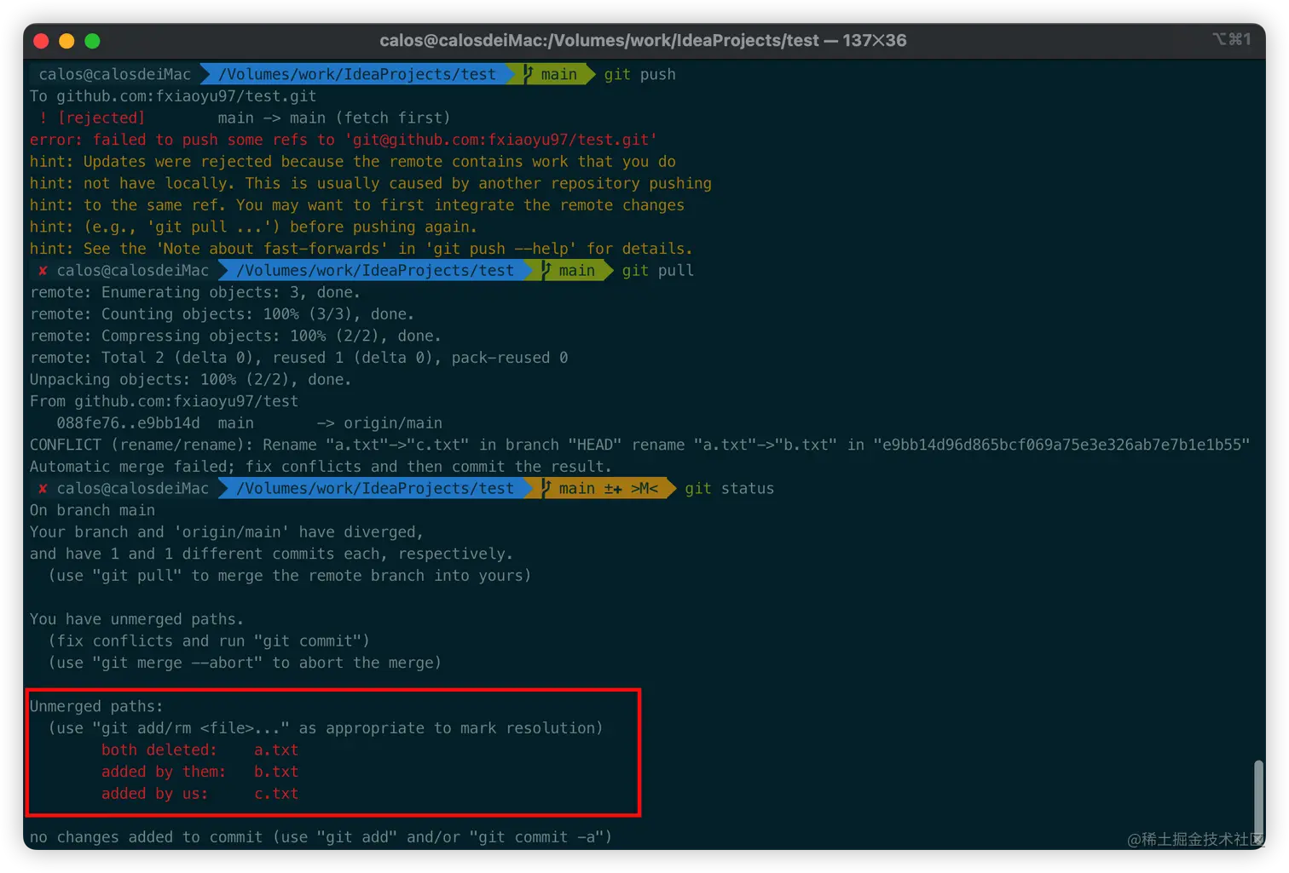Click the red x mark before the git pull prompt
Image resolution: width=1289 pixels, height=873 pixels.
pyautogui.click(x=43, y=271)
